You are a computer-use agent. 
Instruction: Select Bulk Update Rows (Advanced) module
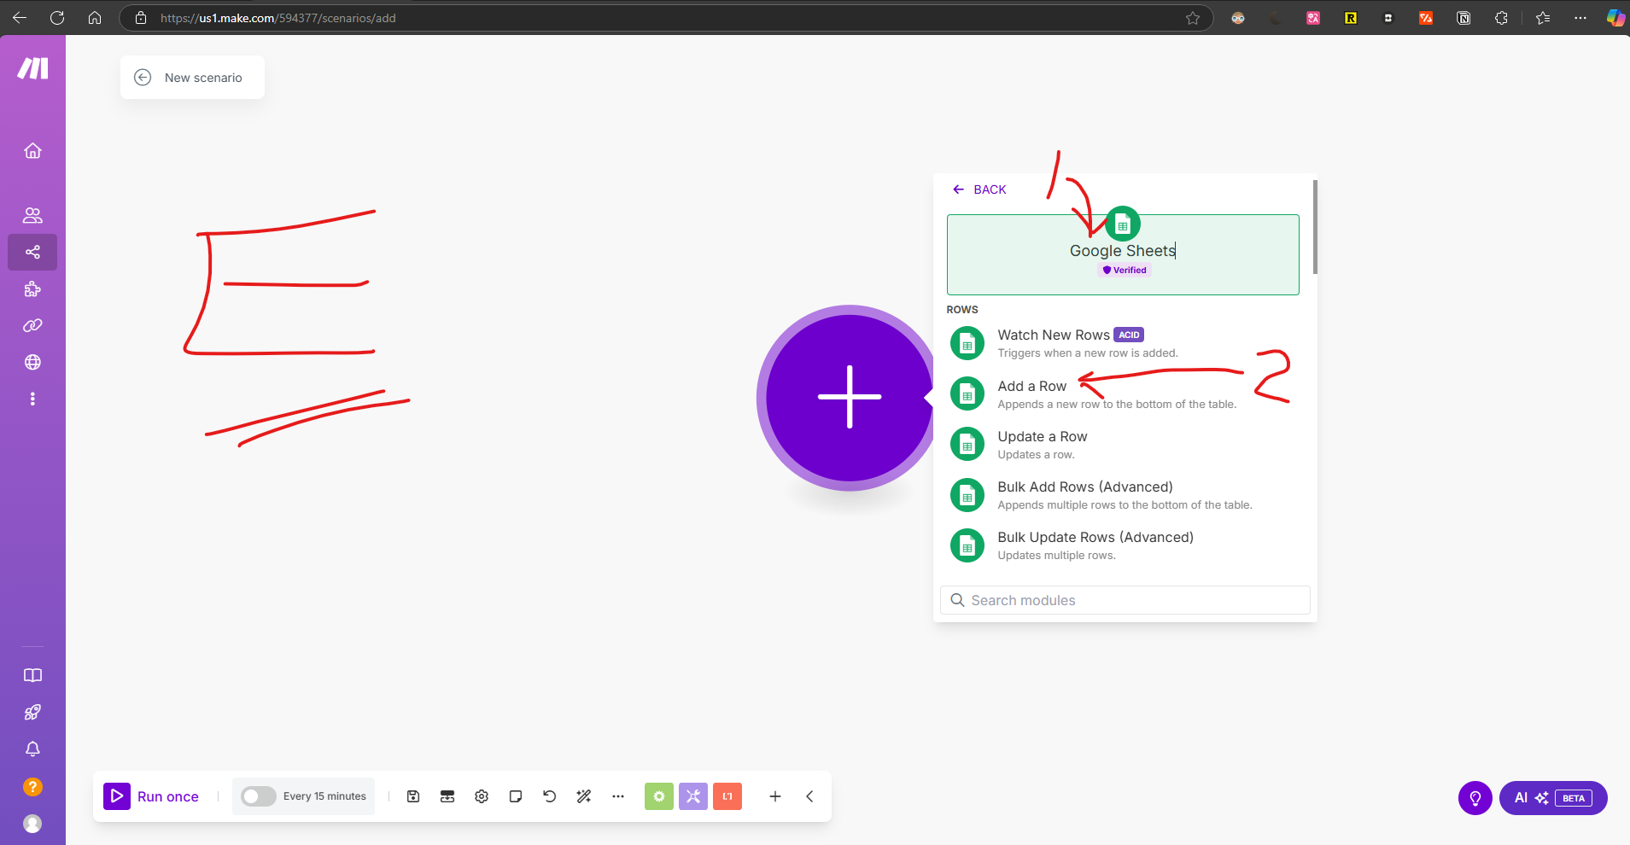point(1123,545)
